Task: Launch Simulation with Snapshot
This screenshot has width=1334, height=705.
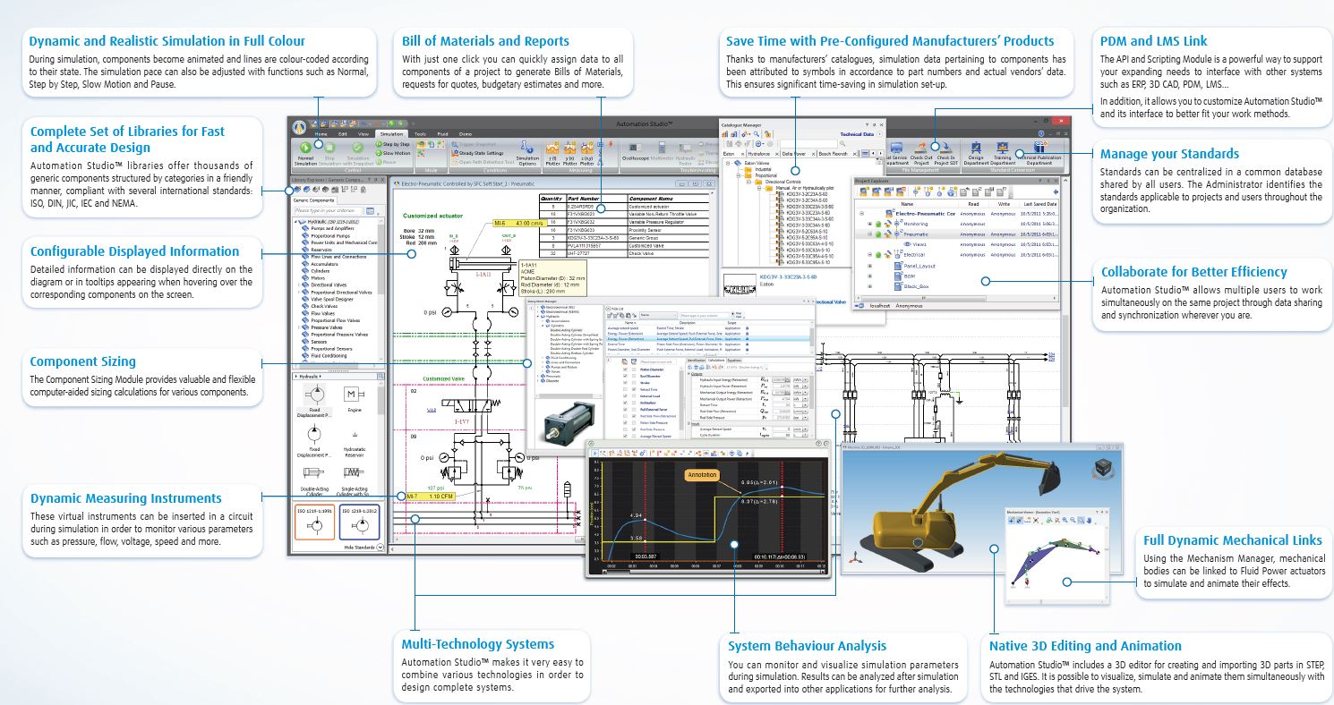Action: [358, 153]
